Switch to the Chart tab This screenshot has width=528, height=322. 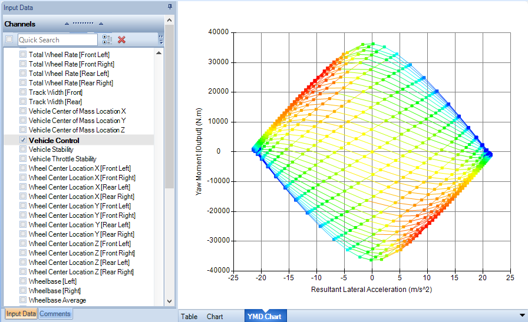click(215, 317)
